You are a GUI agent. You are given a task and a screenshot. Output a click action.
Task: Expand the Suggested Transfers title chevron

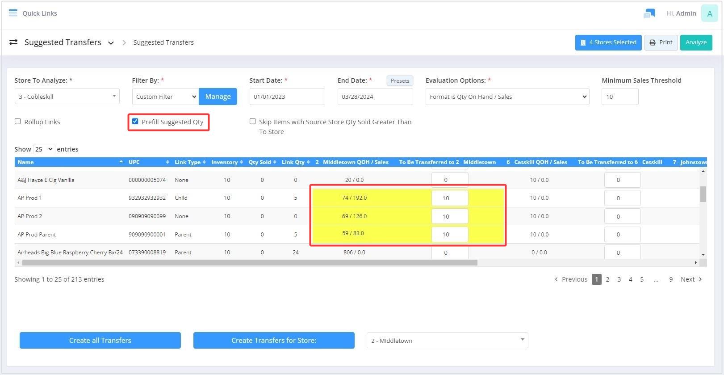[x=111, y=43]
